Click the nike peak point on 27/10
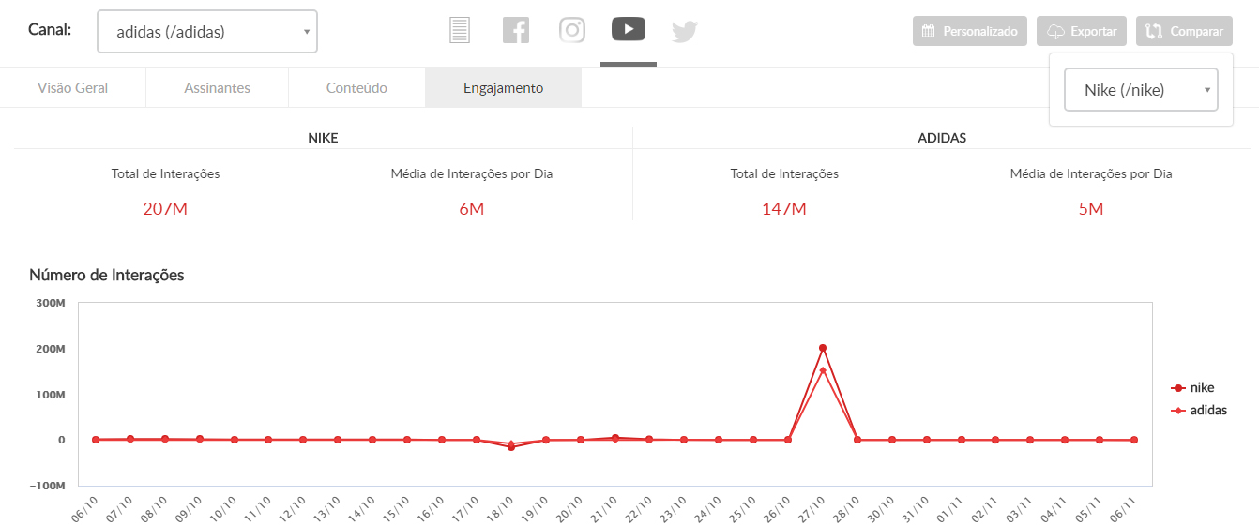 pyautogui.click(x=823, y=348)
